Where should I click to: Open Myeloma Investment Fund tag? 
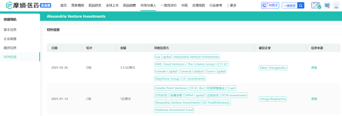tap(174, 110)
